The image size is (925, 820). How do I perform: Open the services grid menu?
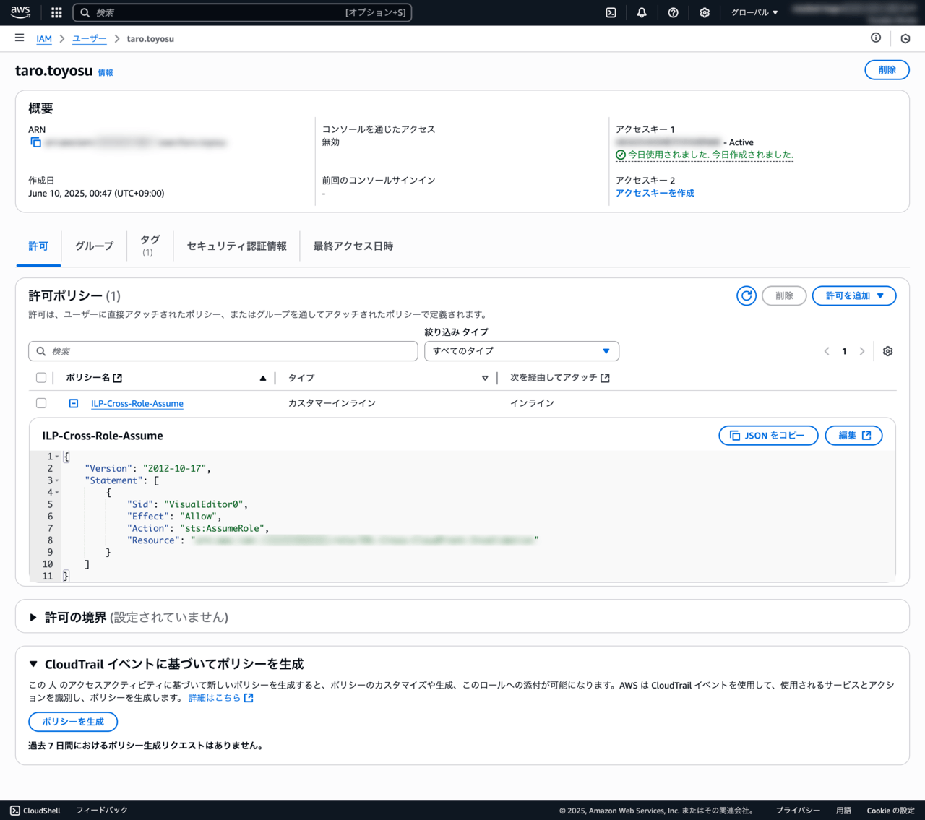click(x=56, y=12)
